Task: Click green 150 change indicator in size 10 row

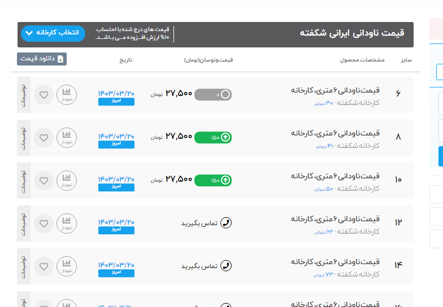Action: click(x=212, y=180)
